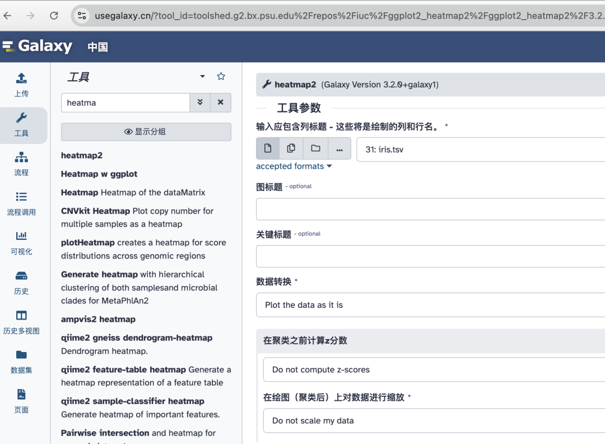Open Heatmap w ggplot tool
Viewport: 605px width, 444px height.
(x=99, y=174)
